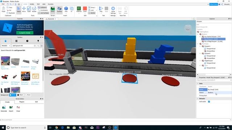Image resolution: width=232 pixels, height=130 pixels.
Task: Set Toolbox background to Black
Action: [20, 95]
